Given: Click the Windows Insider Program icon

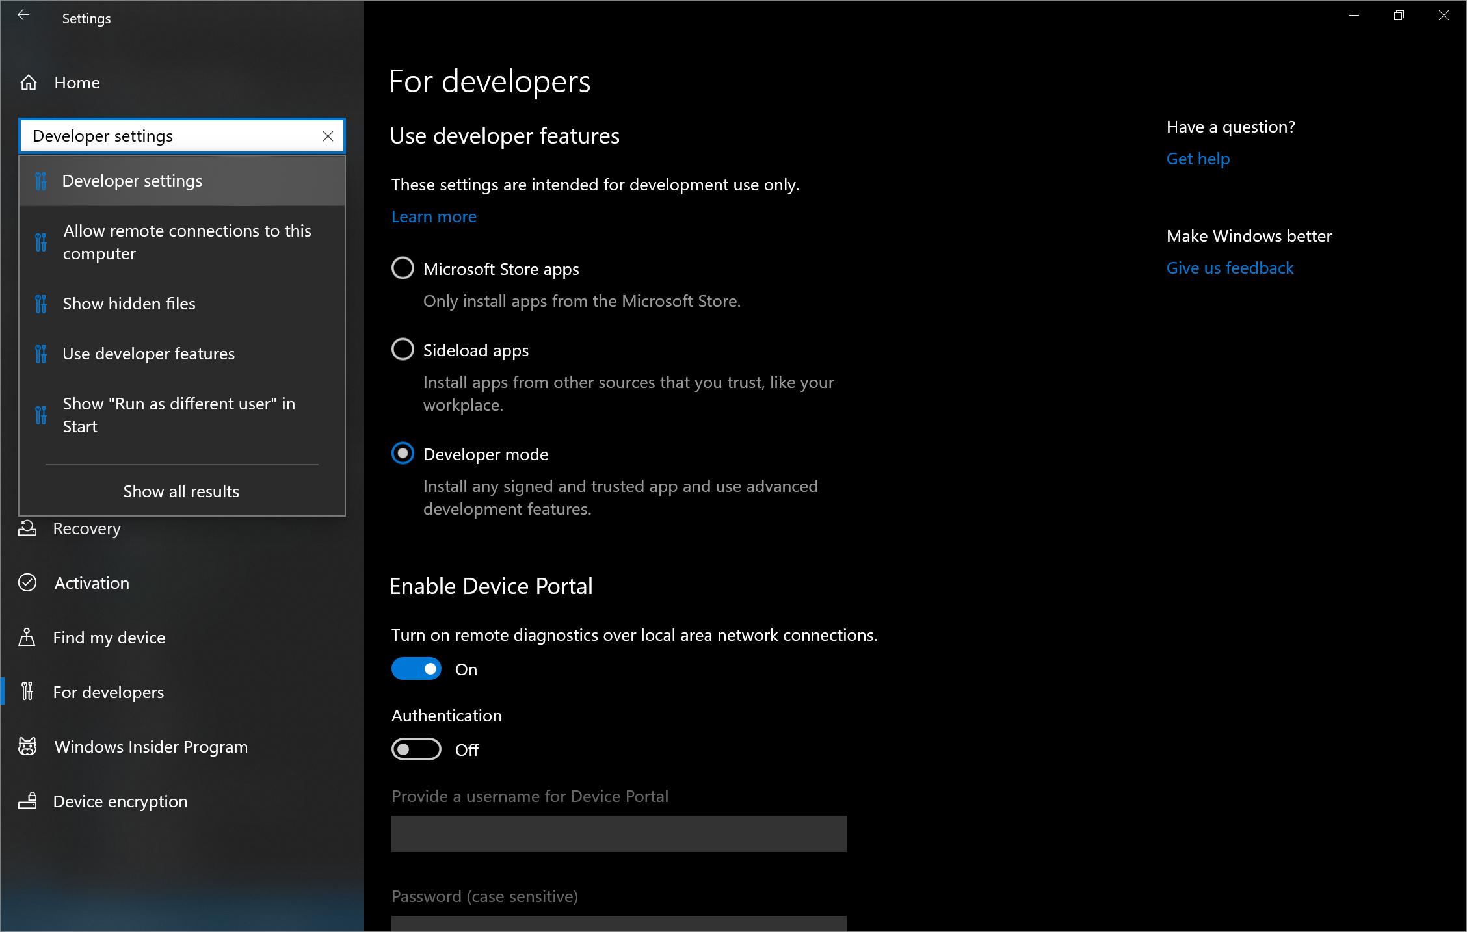Looking at the screenshot, I should [29, 746].
